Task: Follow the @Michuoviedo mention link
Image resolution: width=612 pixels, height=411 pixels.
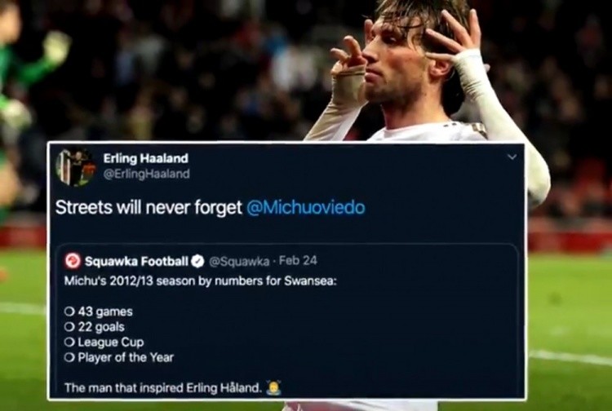Action: pos(306,207)
